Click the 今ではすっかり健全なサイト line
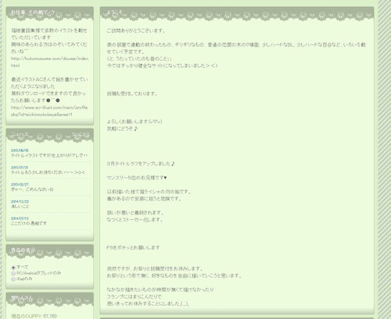The height and width of the screenshot is (319, 391). [x=162, y=66]
